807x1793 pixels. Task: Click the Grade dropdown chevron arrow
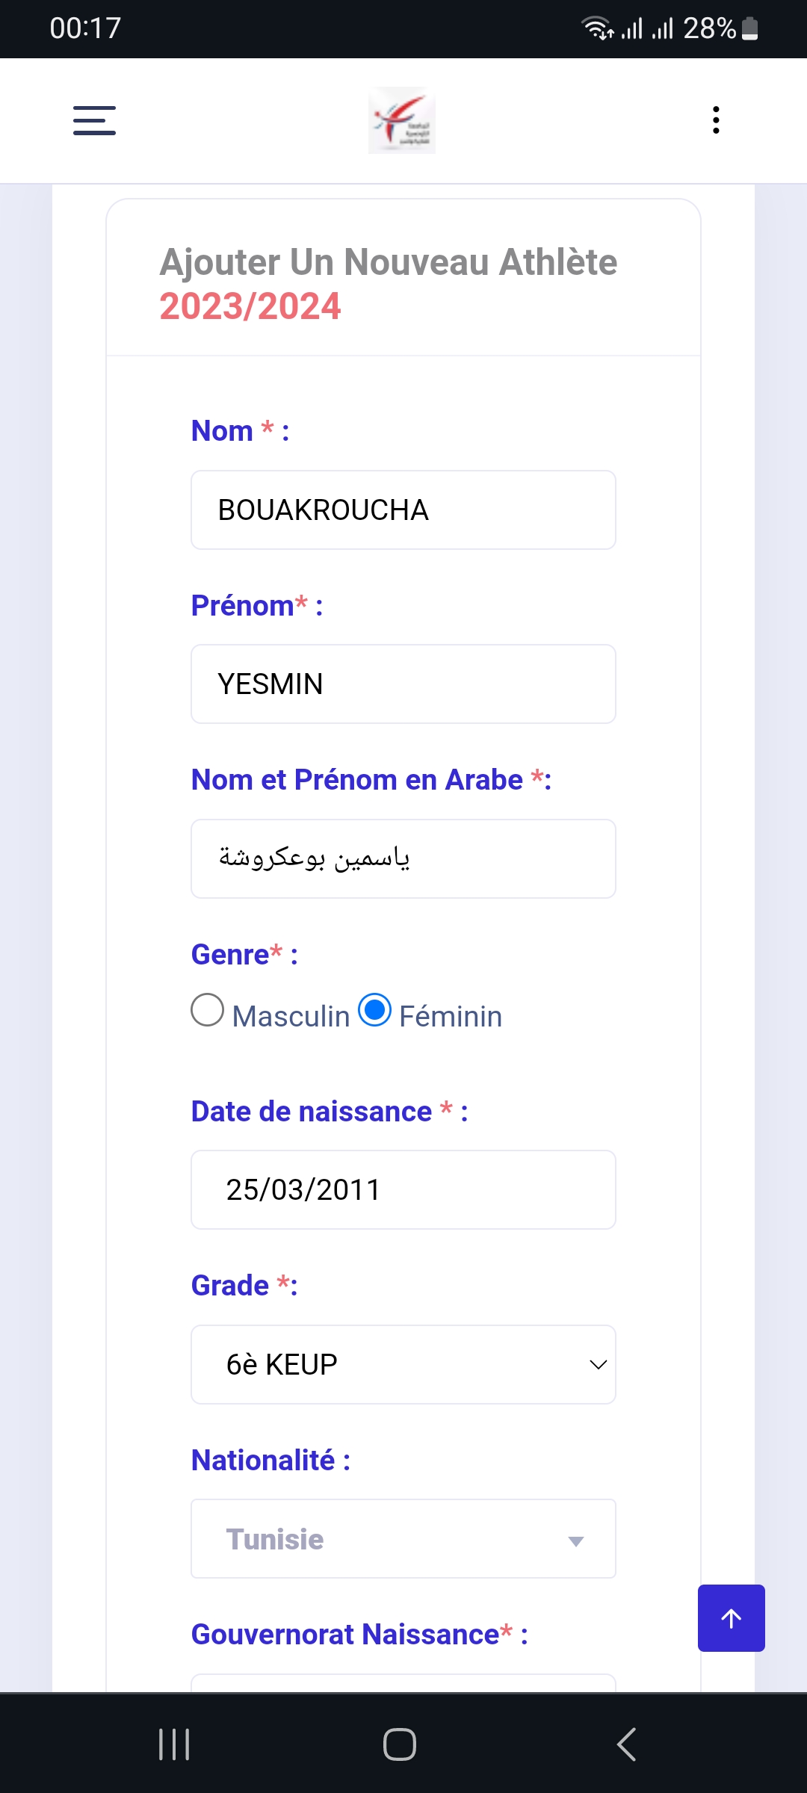pyautogui.click(x=598, y=1365)
